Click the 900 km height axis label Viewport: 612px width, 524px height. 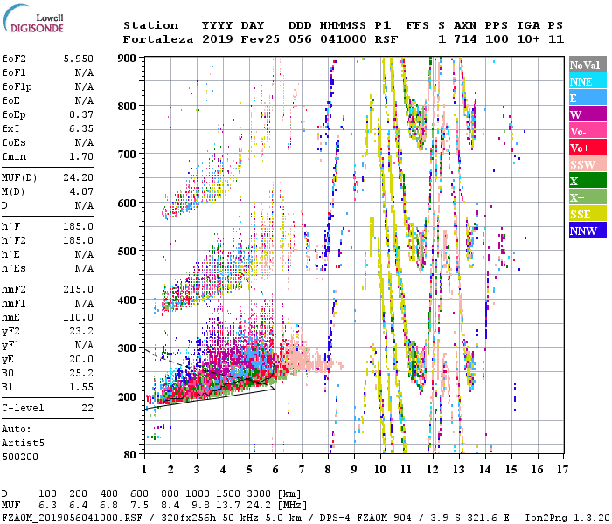(127, 59)
